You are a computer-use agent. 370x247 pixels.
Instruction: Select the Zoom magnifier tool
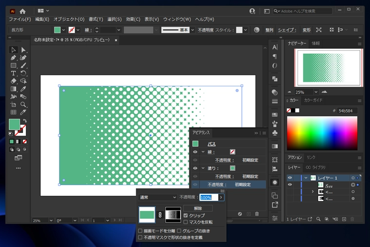(x=23, y=104)
